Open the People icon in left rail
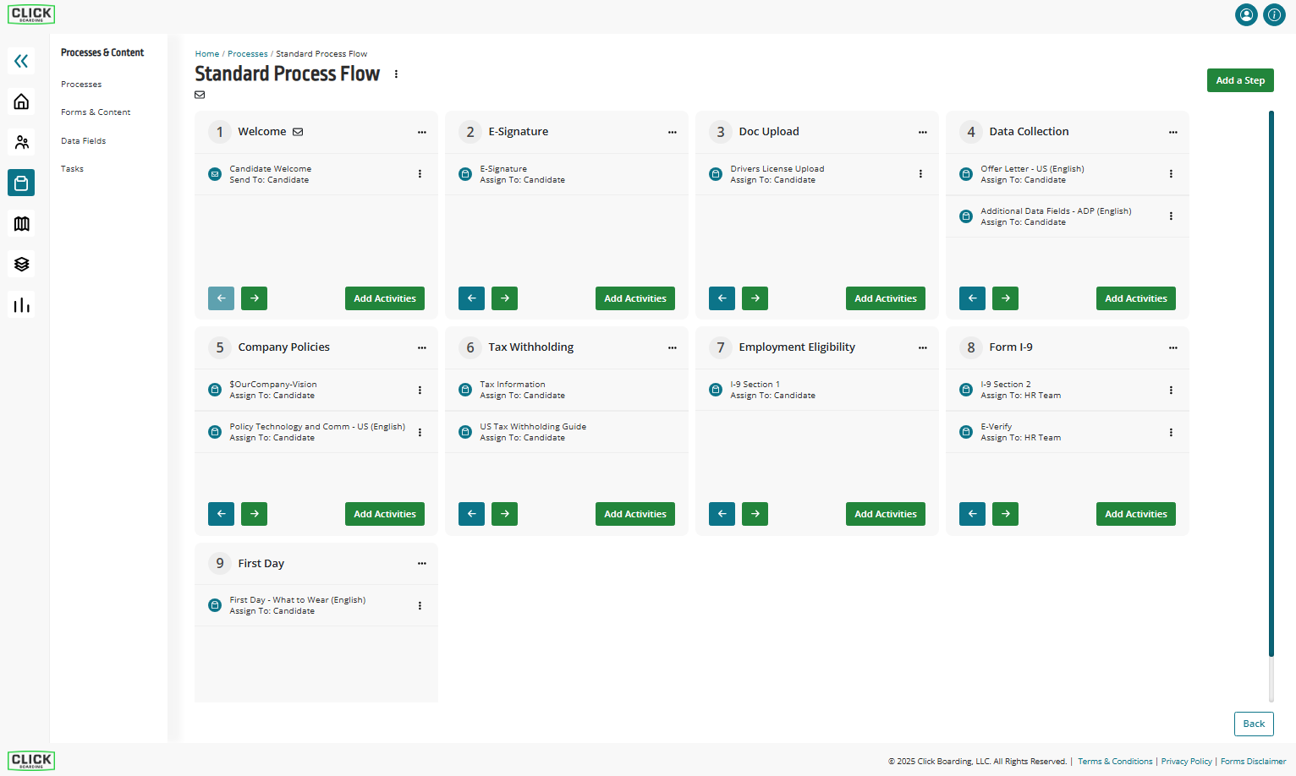Viewport: 1296px width, 776px height. point(21,142)
